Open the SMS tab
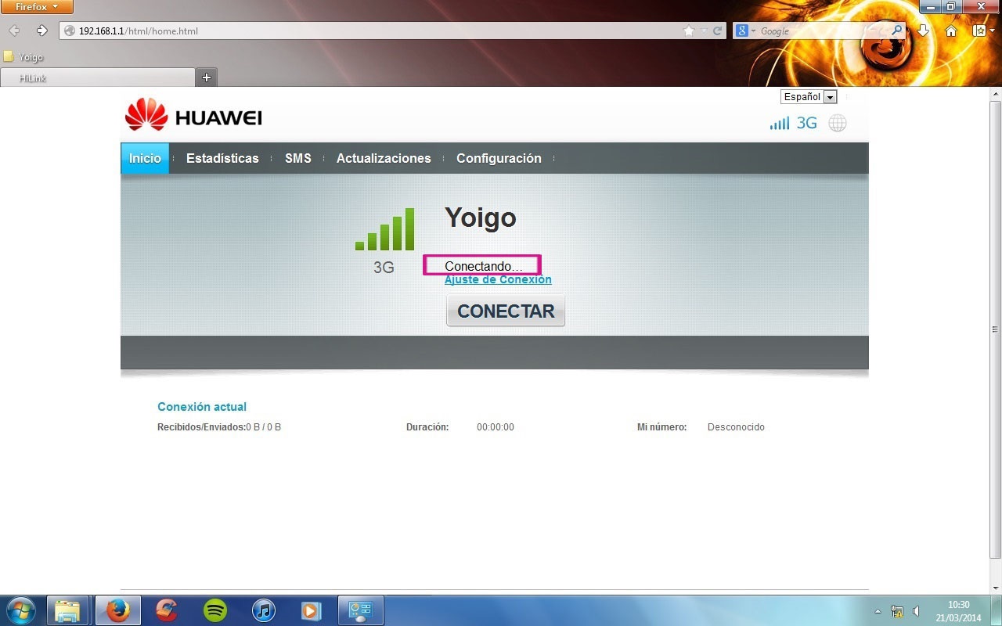The image size is (1002, 626). point(298,158)
